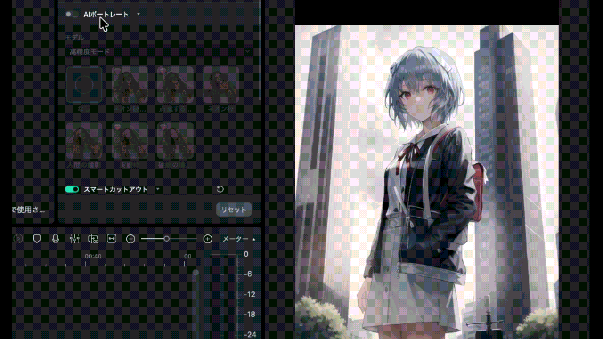Click the anime girl preview image
The width and height of the screenshot is (603, 339).
[x=427, y=182]
